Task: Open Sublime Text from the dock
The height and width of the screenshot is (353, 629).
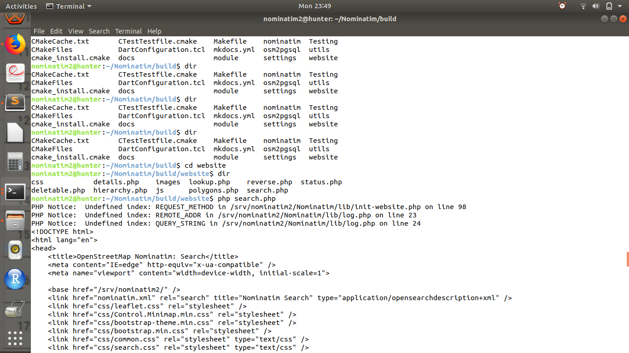Action: point(15,102)
